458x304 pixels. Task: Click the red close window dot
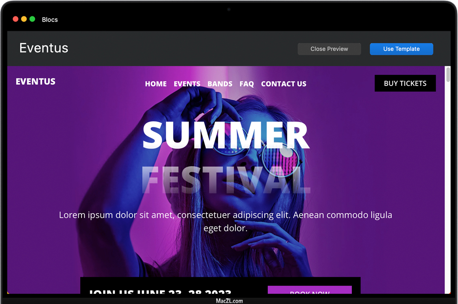pos(16,19)
